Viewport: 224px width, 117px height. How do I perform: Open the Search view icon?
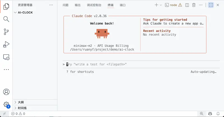pyautogui.click(x=6, y=19)
